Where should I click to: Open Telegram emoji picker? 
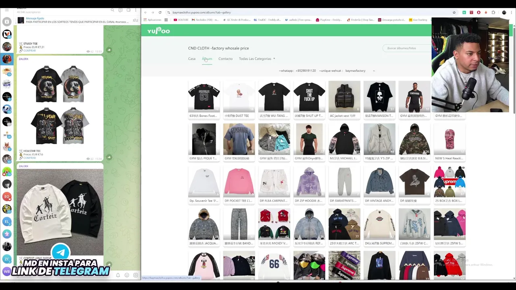[x=127, y=275]
